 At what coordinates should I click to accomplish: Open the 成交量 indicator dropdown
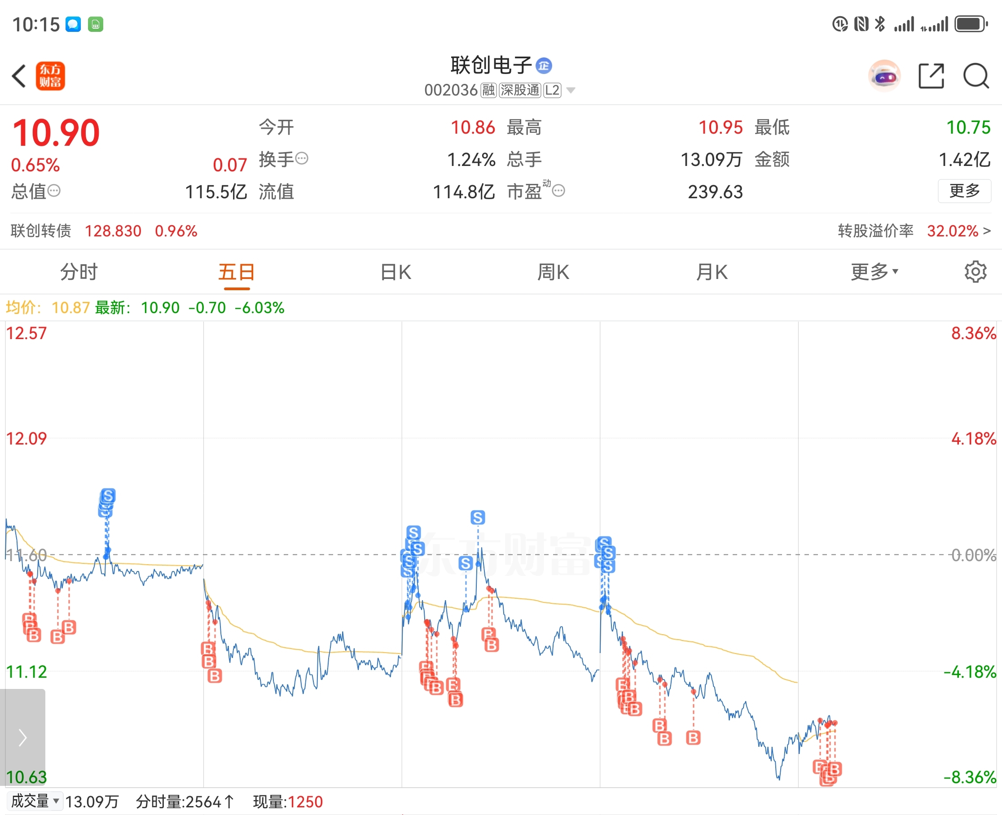click(35, 801)
